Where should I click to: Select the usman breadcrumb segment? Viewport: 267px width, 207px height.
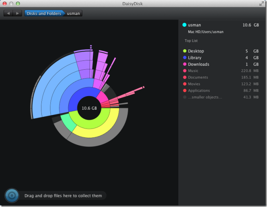tap(73, 13)
